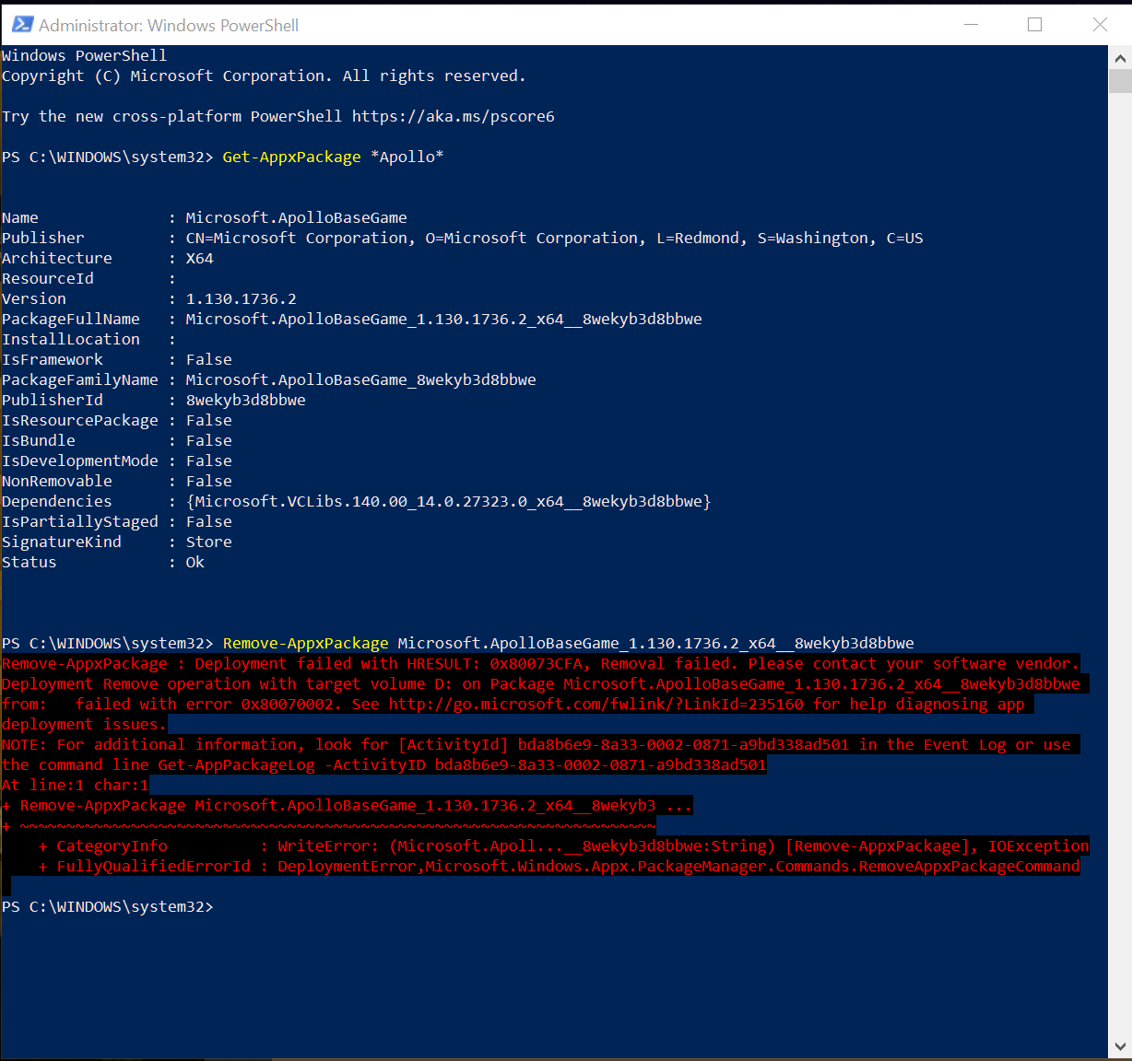Maximize the PowerShell window

tap(1034, 25)
